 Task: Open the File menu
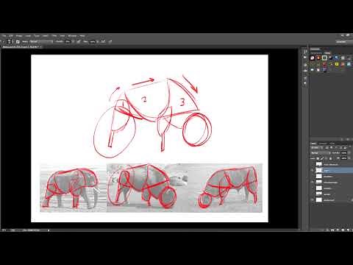coord(4,35)
